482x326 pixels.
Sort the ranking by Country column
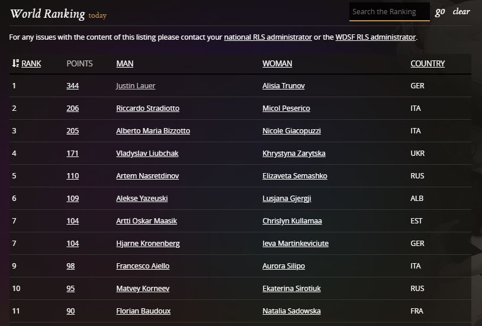[x=428, y=63]
